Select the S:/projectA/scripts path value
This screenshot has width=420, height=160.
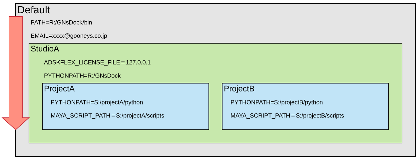[x=140, y=116]
